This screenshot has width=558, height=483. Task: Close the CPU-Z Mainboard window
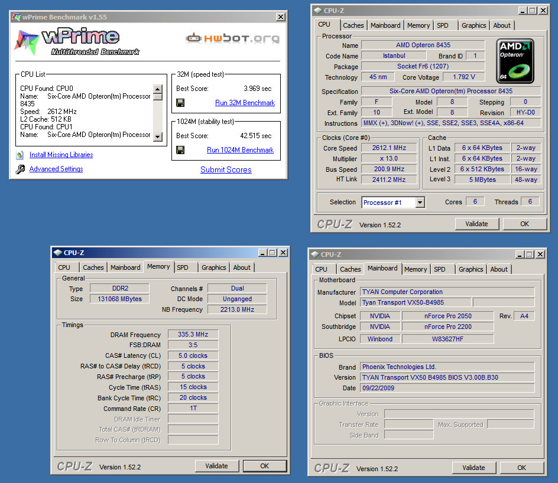tap(540, 254)
